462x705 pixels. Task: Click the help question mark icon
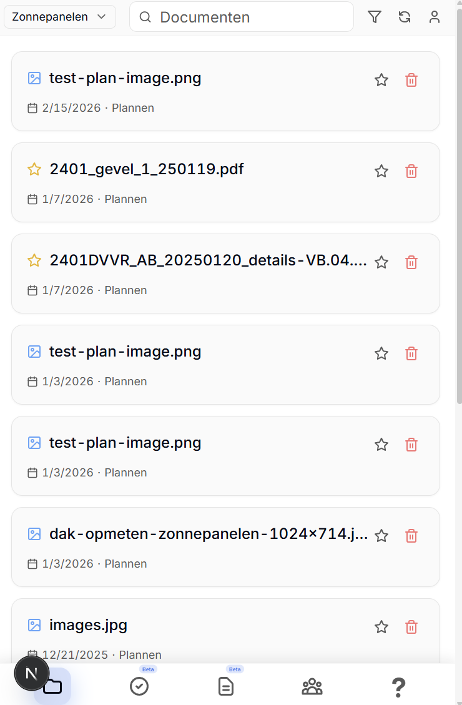pos(398,686)
